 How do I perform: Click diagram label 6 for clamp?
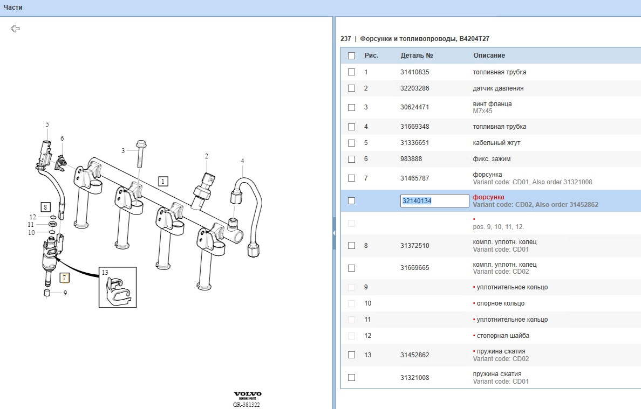point(62,138)
